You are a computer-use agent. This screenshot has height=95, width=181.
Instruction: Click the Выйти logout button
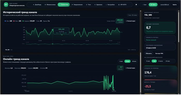point(175,5)
